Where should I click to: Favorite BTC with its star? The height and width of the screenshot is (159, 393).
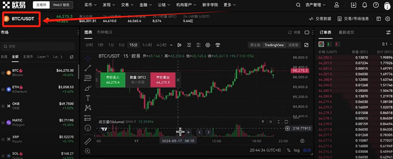[3, 72]
